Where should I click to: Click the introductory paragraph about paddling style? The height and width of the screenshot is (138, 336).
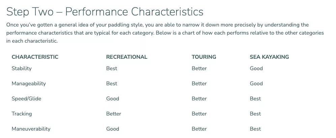tap(165, 33)
